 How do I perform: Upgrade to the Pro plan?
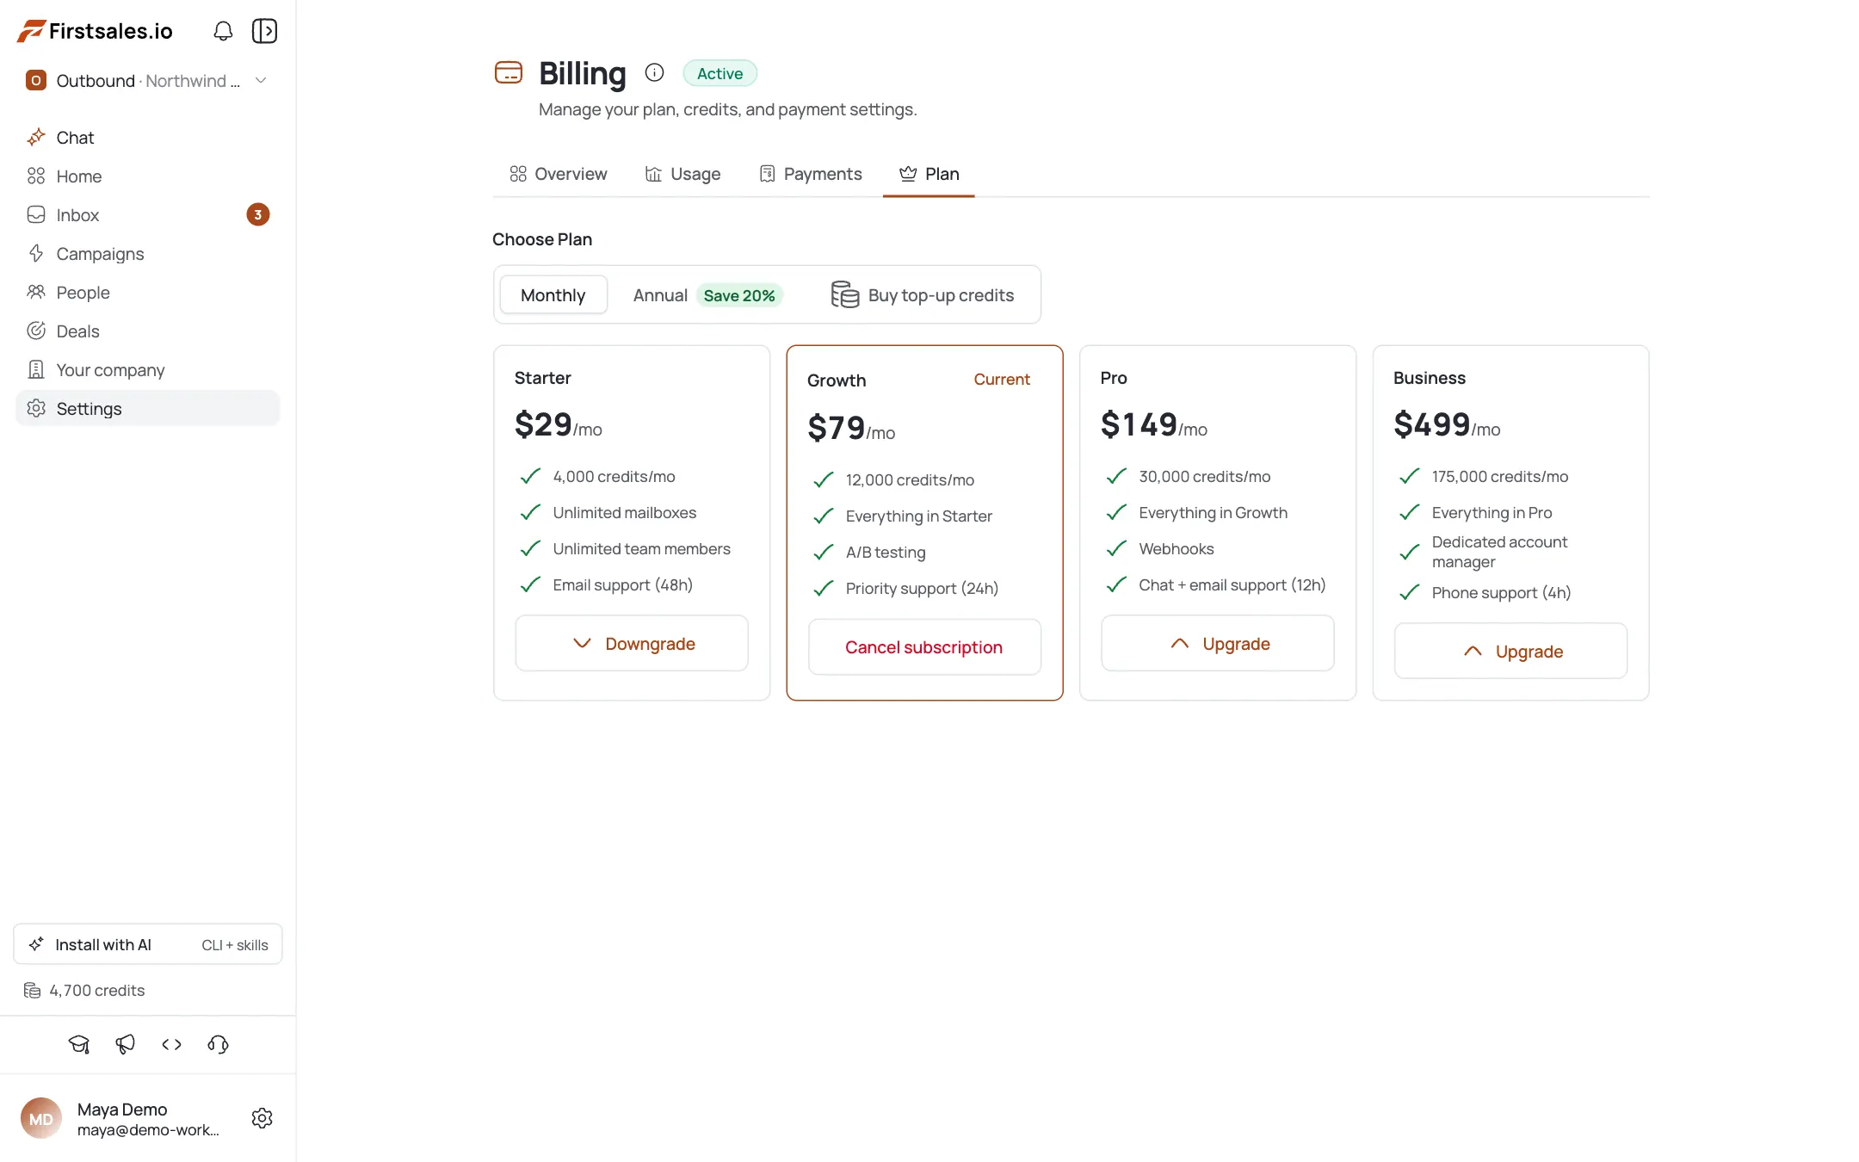pyautogui.click(x=1218, y=644)
